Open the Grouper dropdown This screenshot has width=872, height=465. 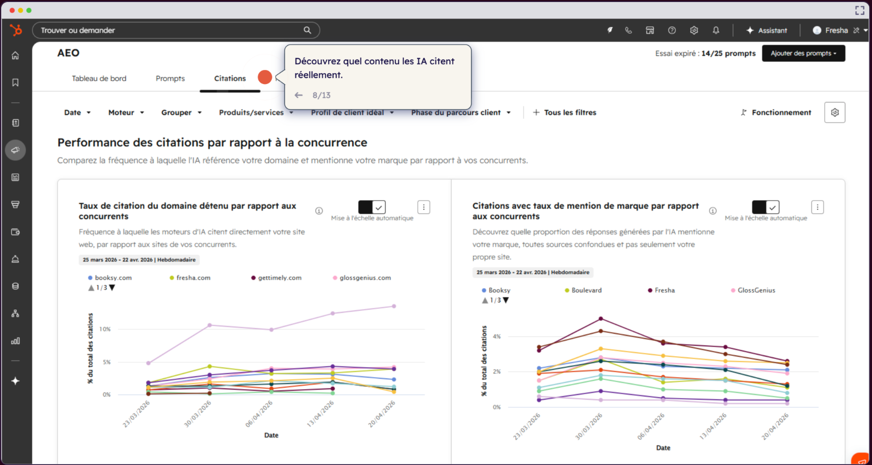(181, 113)
